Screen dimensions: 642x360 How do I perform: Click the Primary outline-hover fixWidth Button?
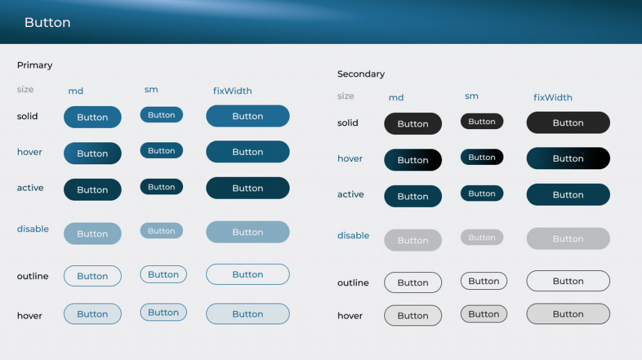(x=248, y=314)
